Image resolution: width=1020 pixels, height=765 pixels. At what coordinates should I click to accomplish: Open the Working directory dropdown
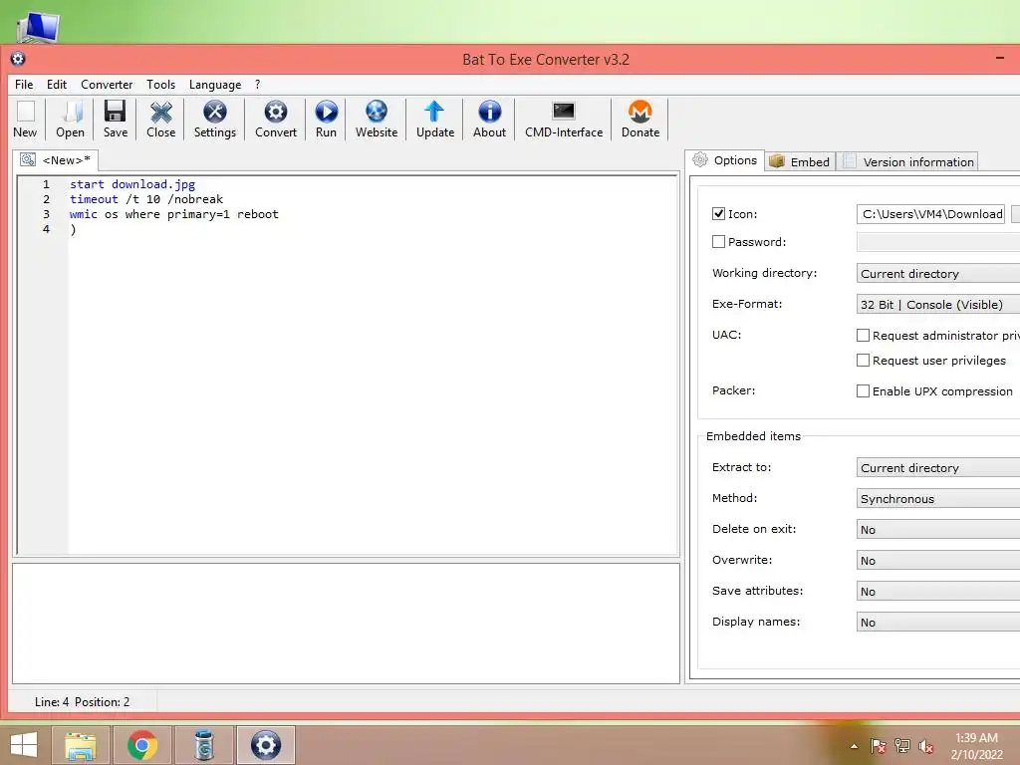[x=938, y=274]
